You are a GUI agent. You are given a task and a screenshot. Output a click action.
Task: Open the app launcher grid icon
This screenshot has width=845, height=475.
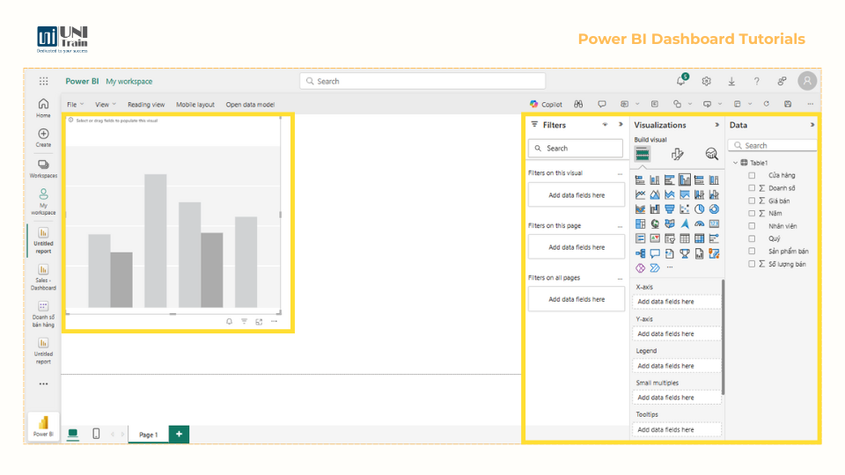pos(44,81)
